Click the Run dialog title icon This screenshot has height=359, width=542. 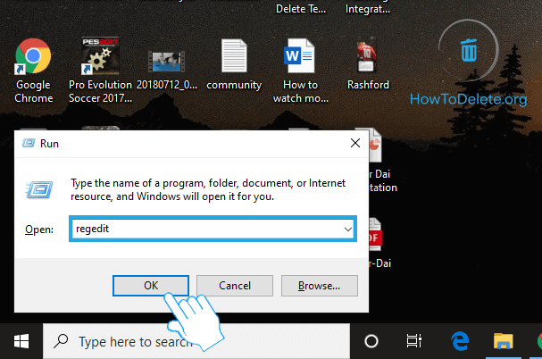(29, 143)
